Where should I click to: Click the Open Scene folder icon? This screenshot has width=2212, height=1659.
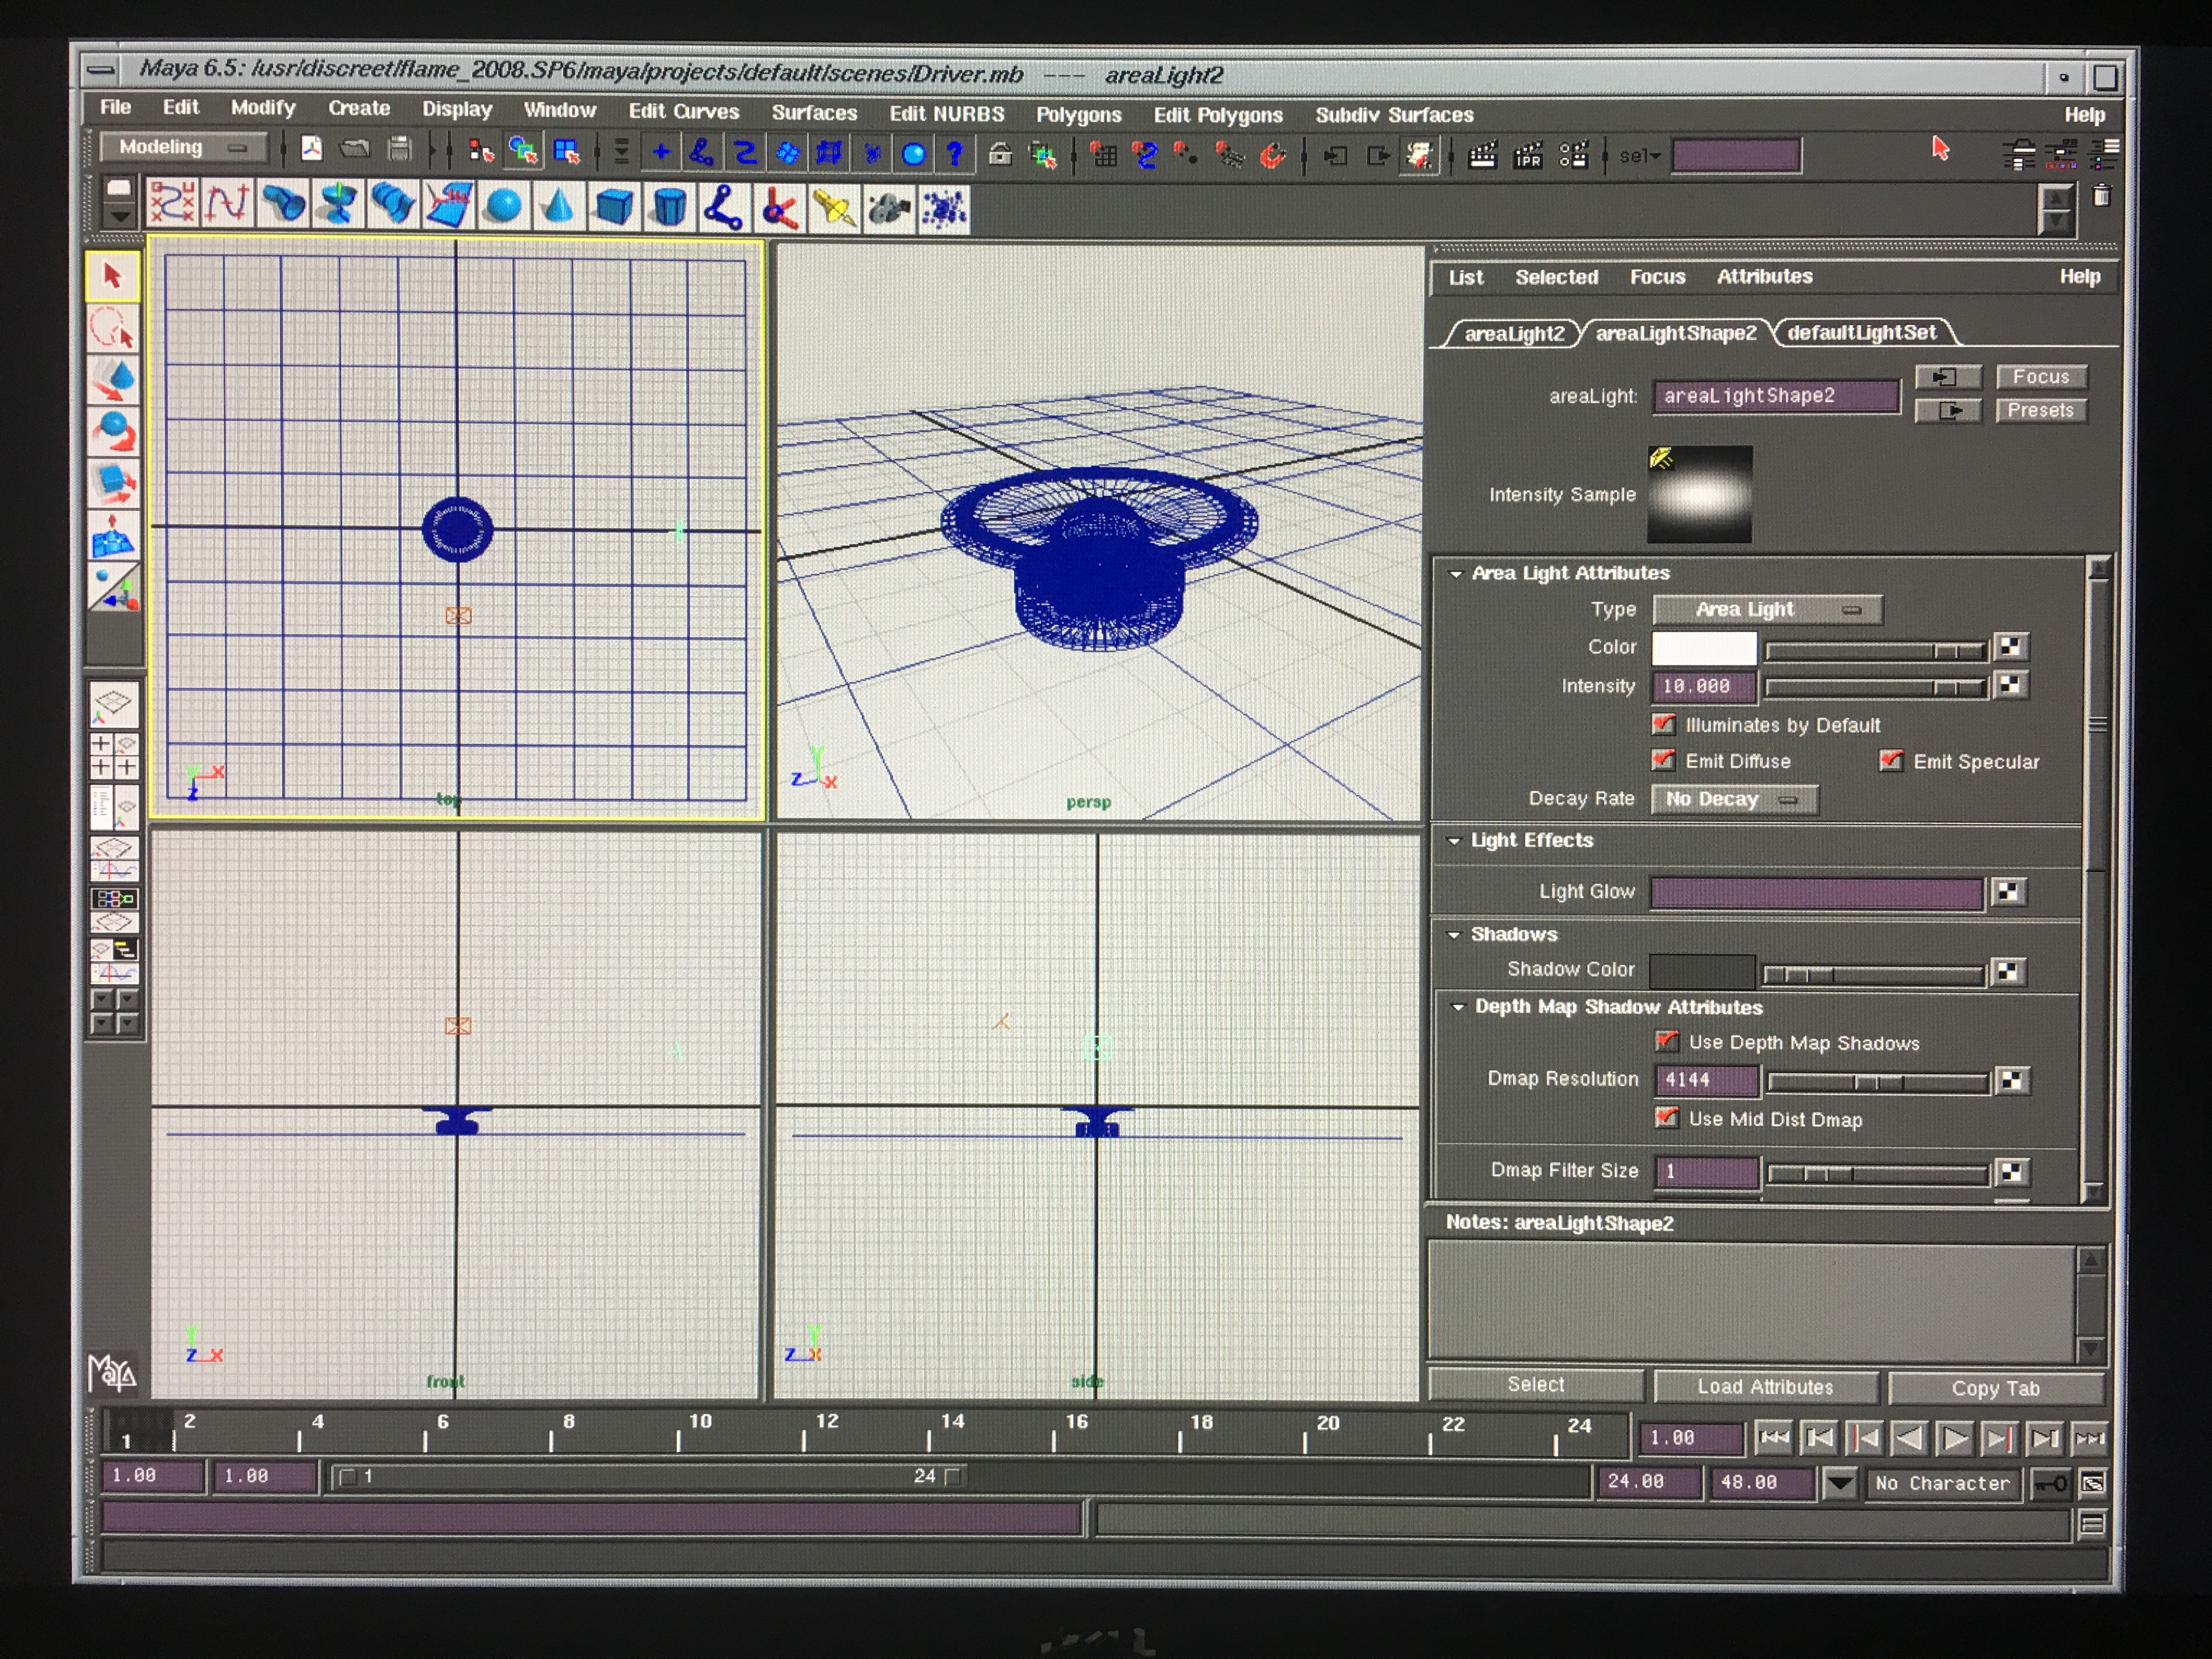coord(355,149)
